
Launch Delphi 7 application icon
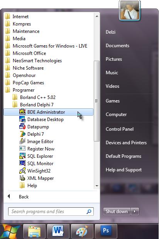coord(22,134)
